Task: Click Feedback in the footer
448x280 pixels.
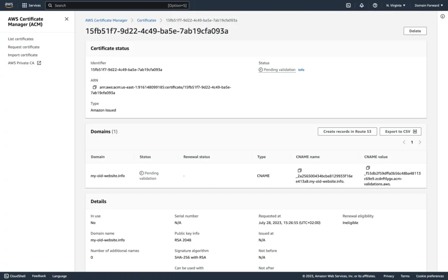Action: (x=39, y=276)
